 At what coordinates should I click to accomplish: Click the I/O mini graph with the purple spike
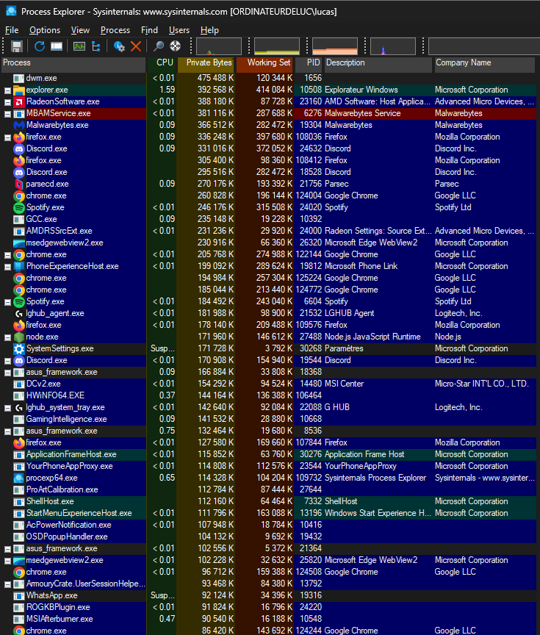[393, 46]
